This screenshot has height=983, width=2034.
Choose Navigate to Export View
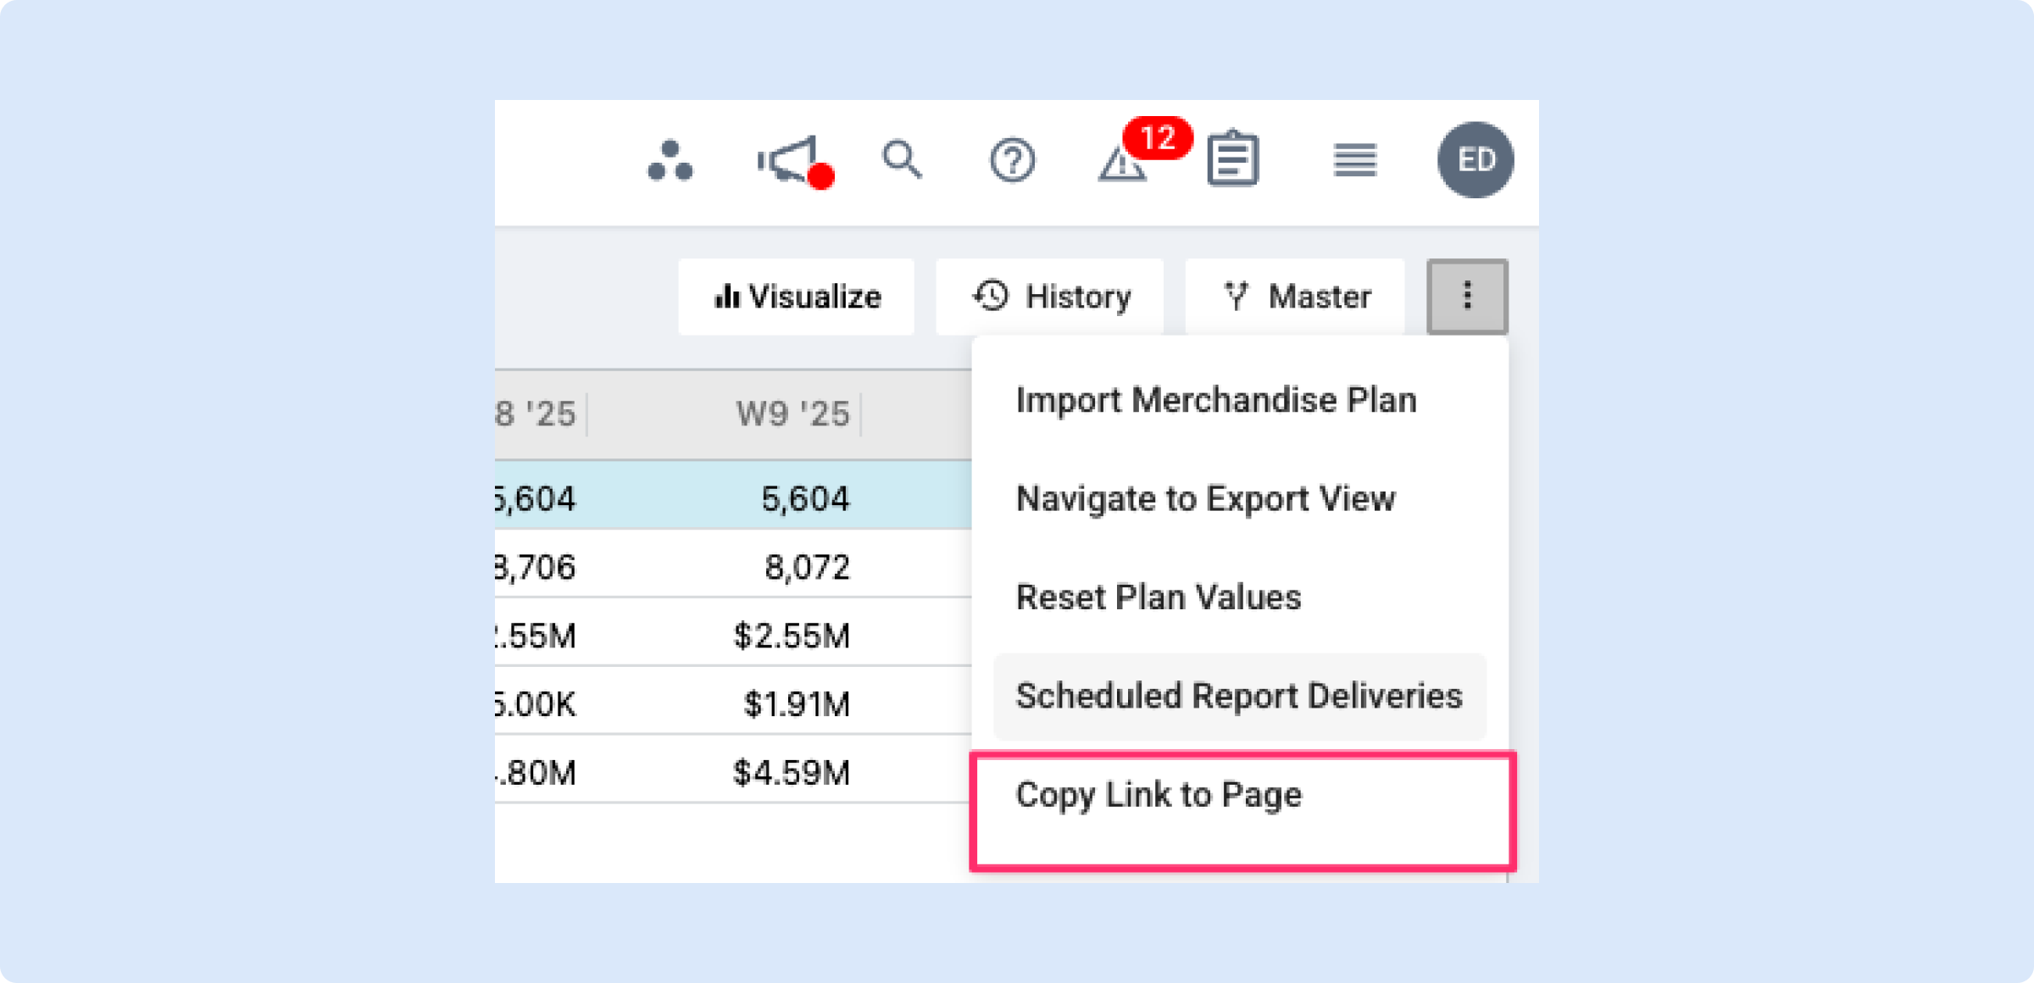[1205, 498]
